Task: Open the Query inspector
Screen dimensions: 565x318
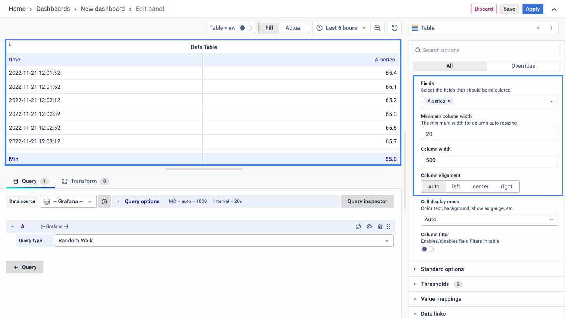Action: tap(367, 201)
